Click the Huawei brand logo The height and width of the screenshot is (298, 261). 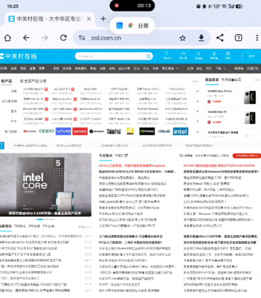coord(30,131)
